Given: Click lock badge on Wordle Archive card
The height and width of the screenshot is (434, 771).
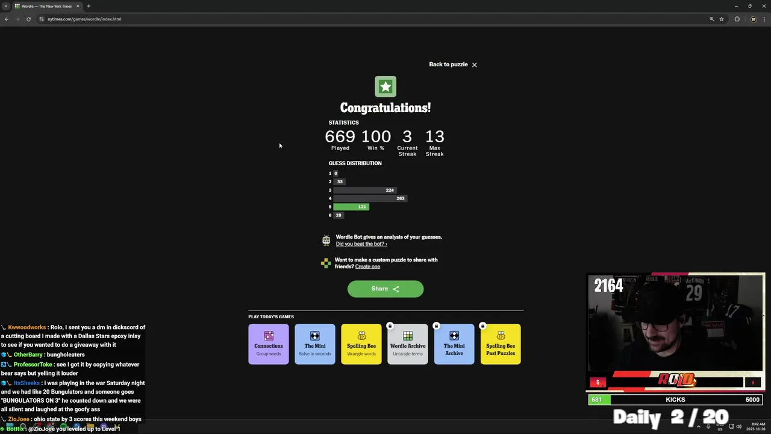Looking at the screenshot, I should (390, 326).
